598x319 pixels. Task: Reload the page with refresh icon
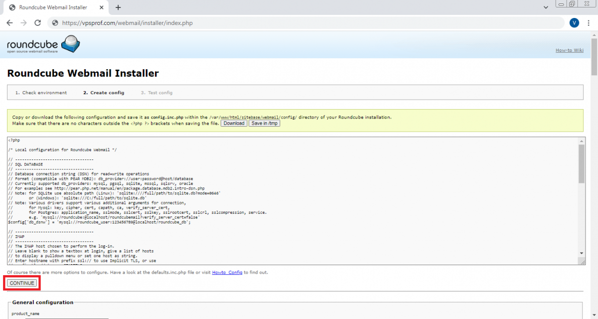(37, 23)
